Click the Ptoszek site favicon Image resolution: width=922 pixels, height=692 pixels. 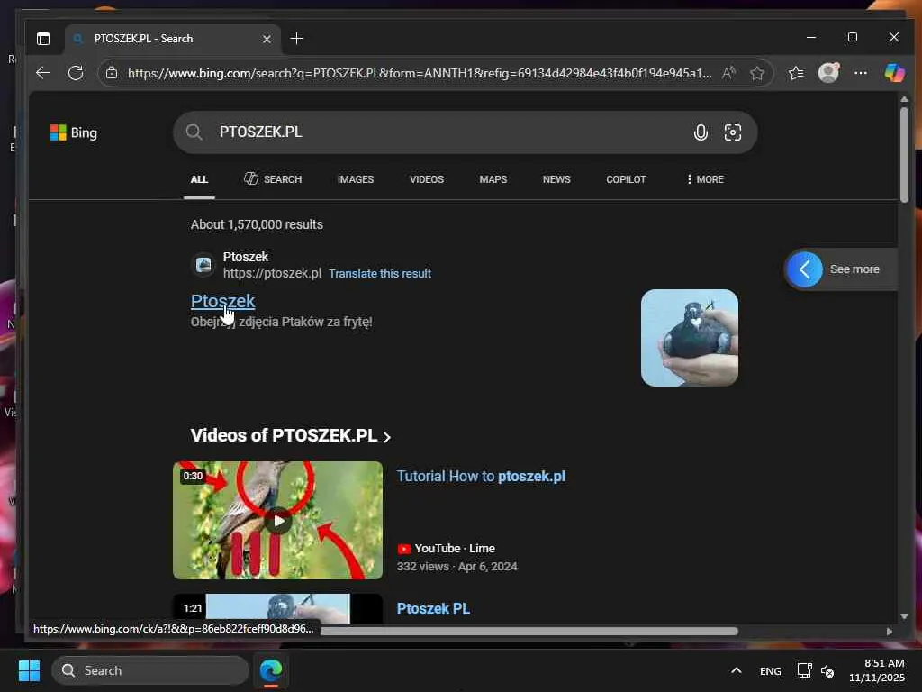pyautogui.click(x=204, y=265)
